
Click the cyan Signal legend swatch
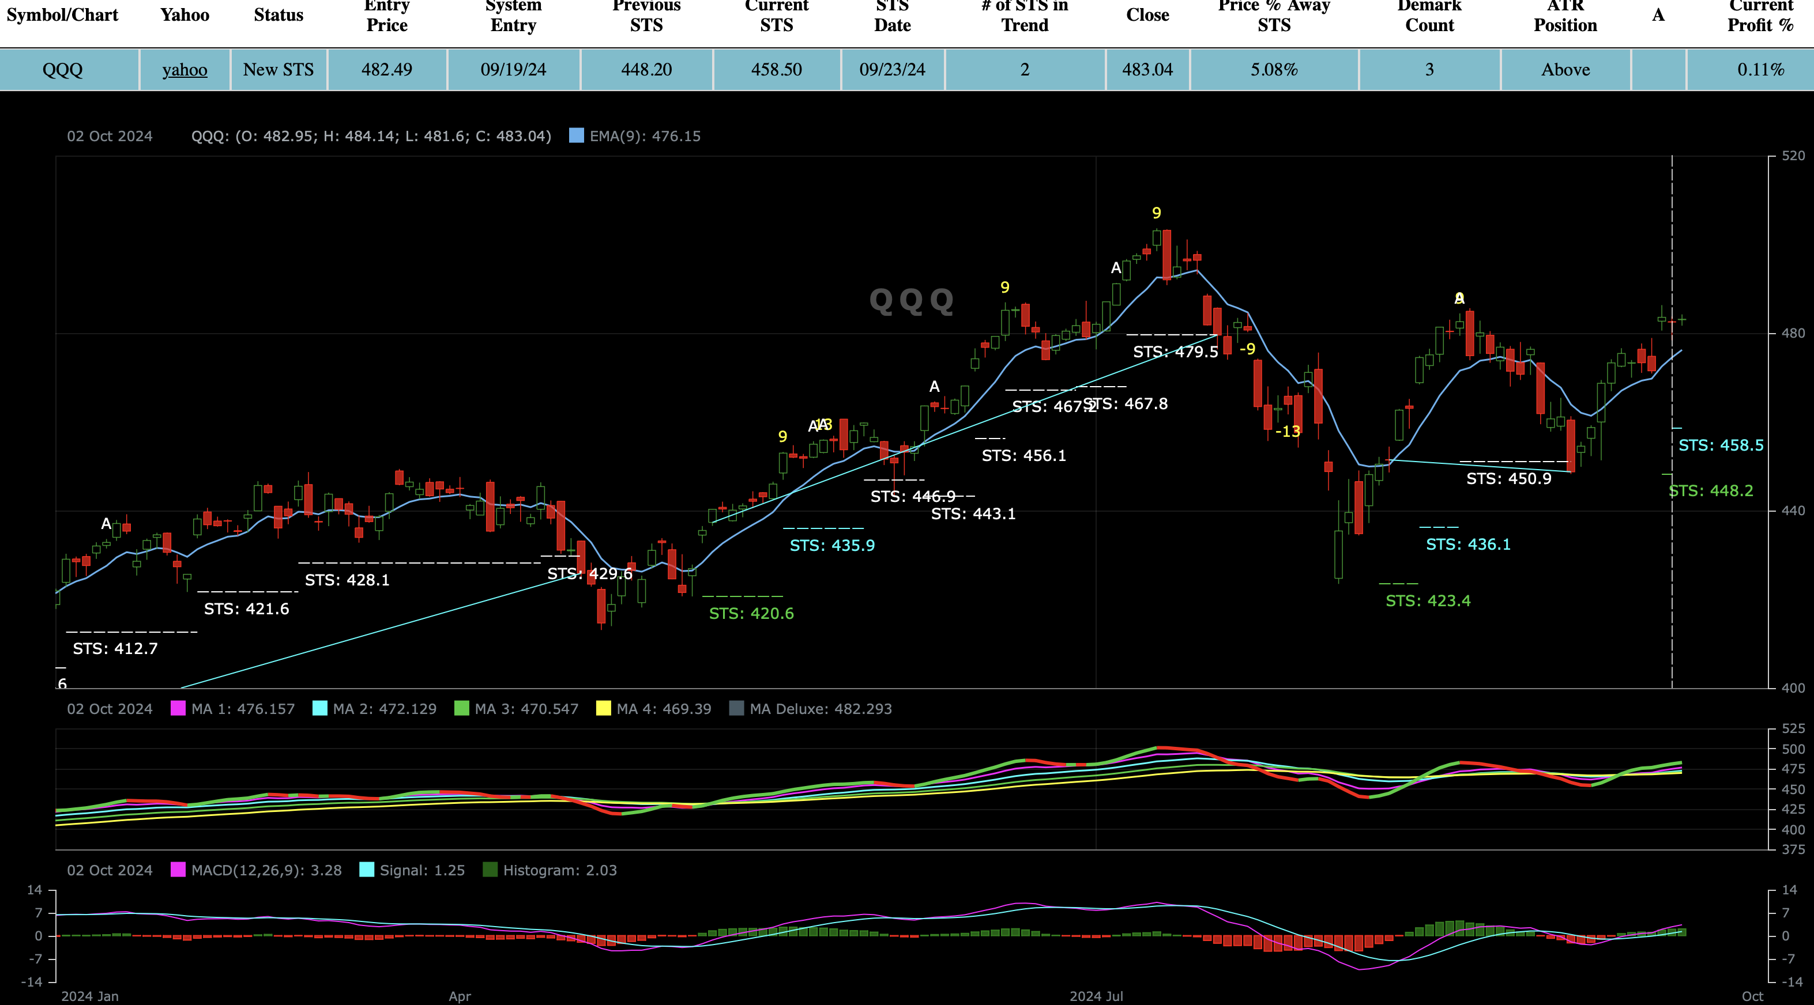coord(367,870)
